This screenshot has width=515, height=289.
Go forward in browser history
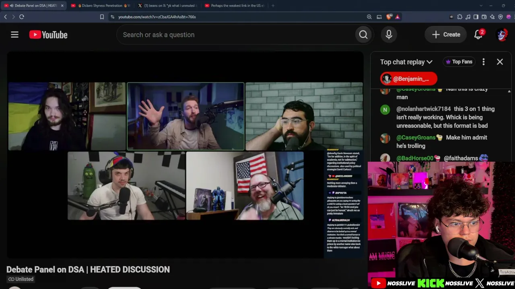(13, 17)
